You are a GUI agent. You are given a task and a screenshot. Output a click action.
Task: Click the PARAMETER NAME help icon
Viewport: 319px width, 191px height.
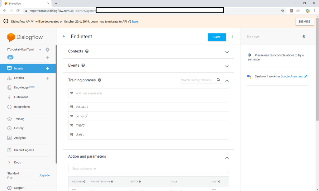tap(112, 182)
